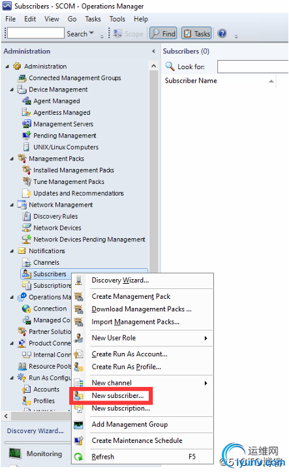Click the Refresh green arrow icon

tap(79, 457)
